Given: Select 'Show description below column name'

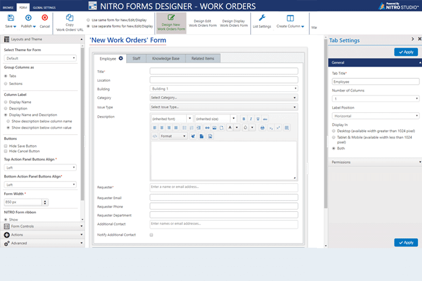Looking at the screenshot, I should (x=8, y=121).
